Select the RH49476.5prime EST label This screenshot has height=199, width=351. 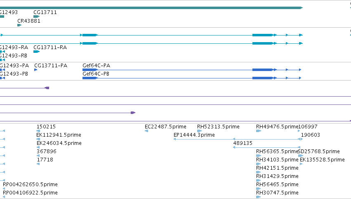(277, 127)
